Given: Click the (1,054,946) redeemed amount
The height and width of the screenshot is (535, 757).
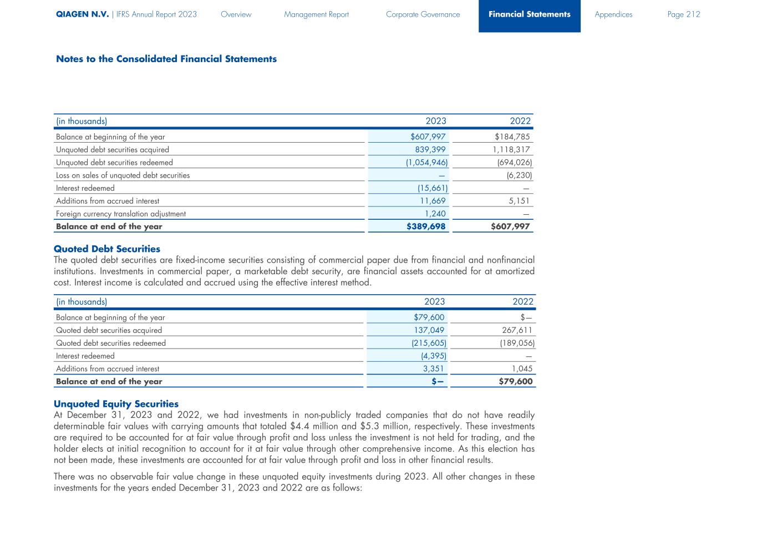Looking at the screenshot, I should (x=426, y=163).
